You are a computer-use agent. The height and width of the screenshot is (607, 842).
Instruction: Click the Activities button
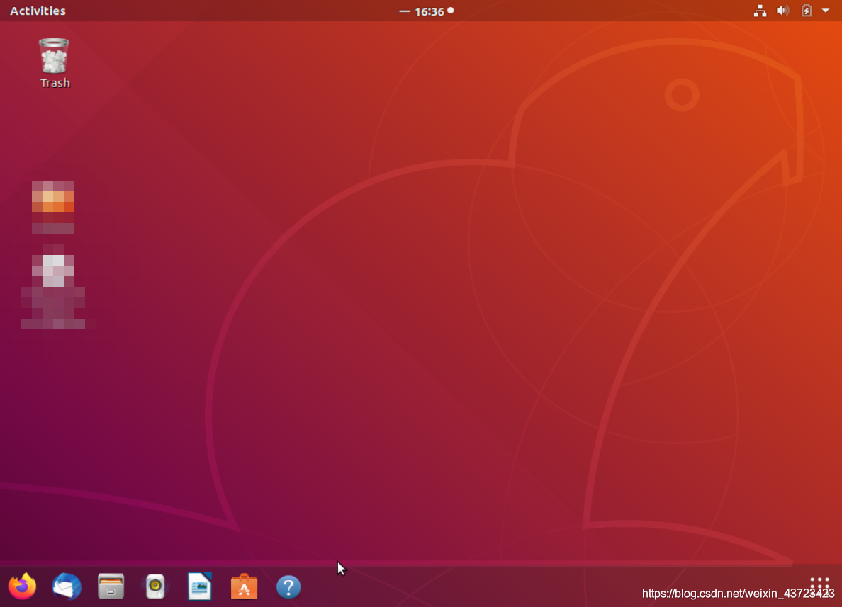click(x=38, y=11)
